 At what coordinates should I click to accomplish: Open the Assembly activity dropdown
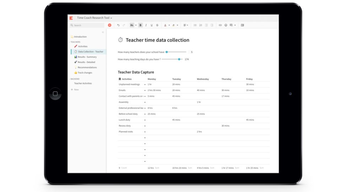point(145,102)
